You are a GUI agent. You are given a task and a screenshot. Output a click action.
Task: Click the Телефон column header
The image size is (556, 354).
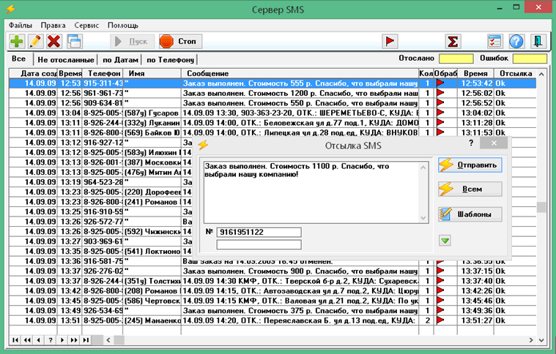(103, 73)
